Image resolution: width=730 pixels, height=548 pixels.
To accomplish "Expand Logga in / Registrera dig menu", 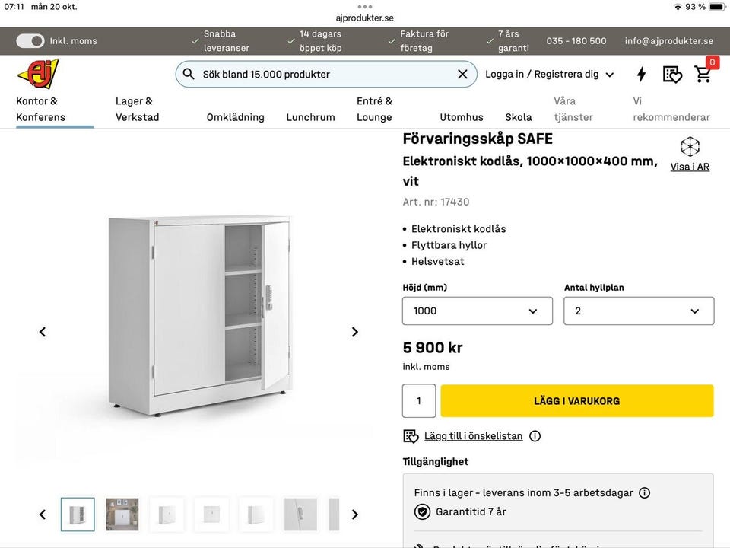I will [549, 74].
